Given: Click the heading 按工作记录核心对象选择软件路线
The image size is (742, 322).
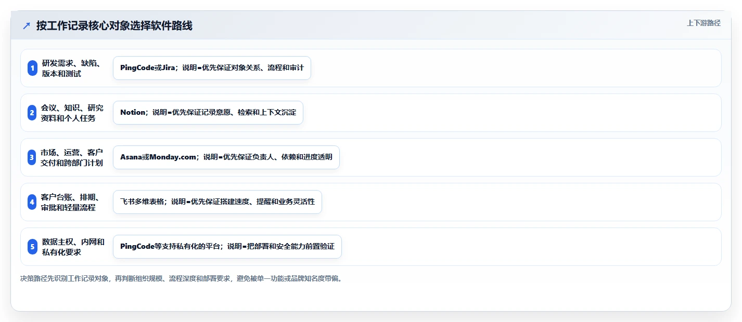Looking at the screenshot, I should click(114, 25).
